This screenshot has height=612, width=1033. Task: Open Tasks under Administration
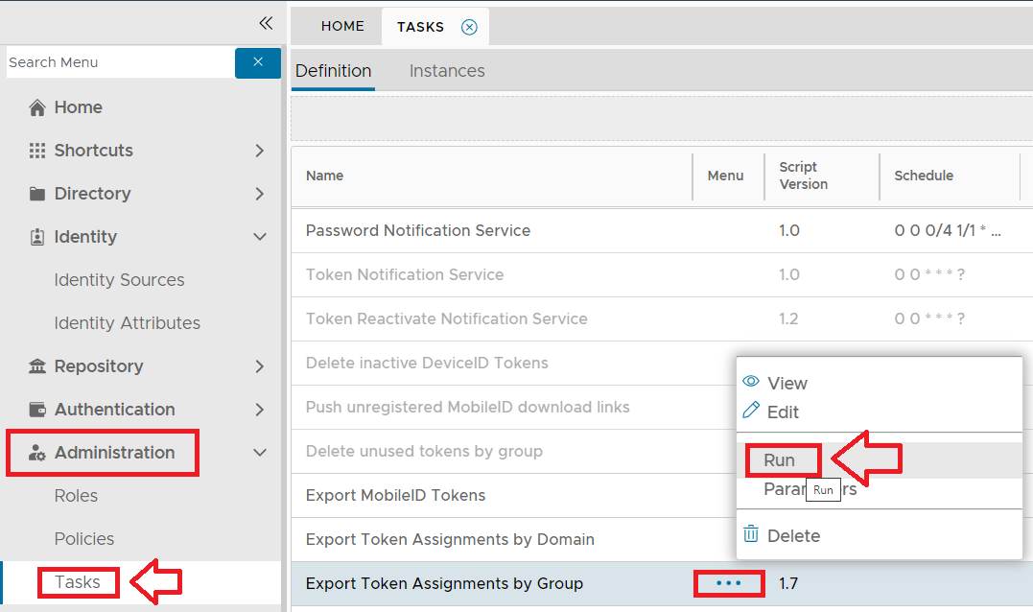[77, 582]
